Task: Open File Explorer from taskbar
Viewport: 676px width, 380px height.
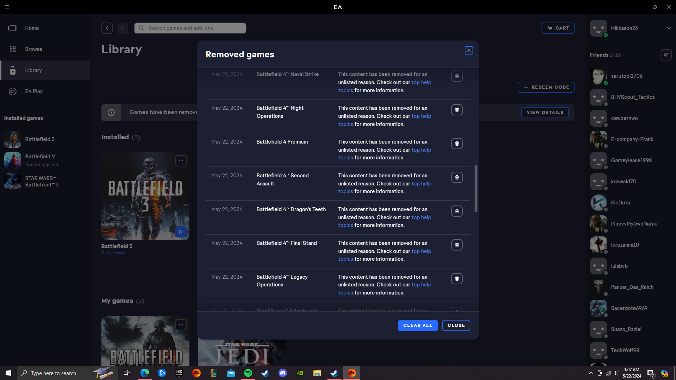Action: [x=317, y=373]
